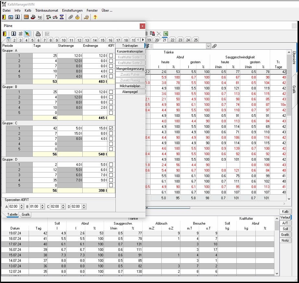Check 40FIT box for Gruppe D period 4
This screenshot has height=283, width=299.
click(x=111, y=180)
